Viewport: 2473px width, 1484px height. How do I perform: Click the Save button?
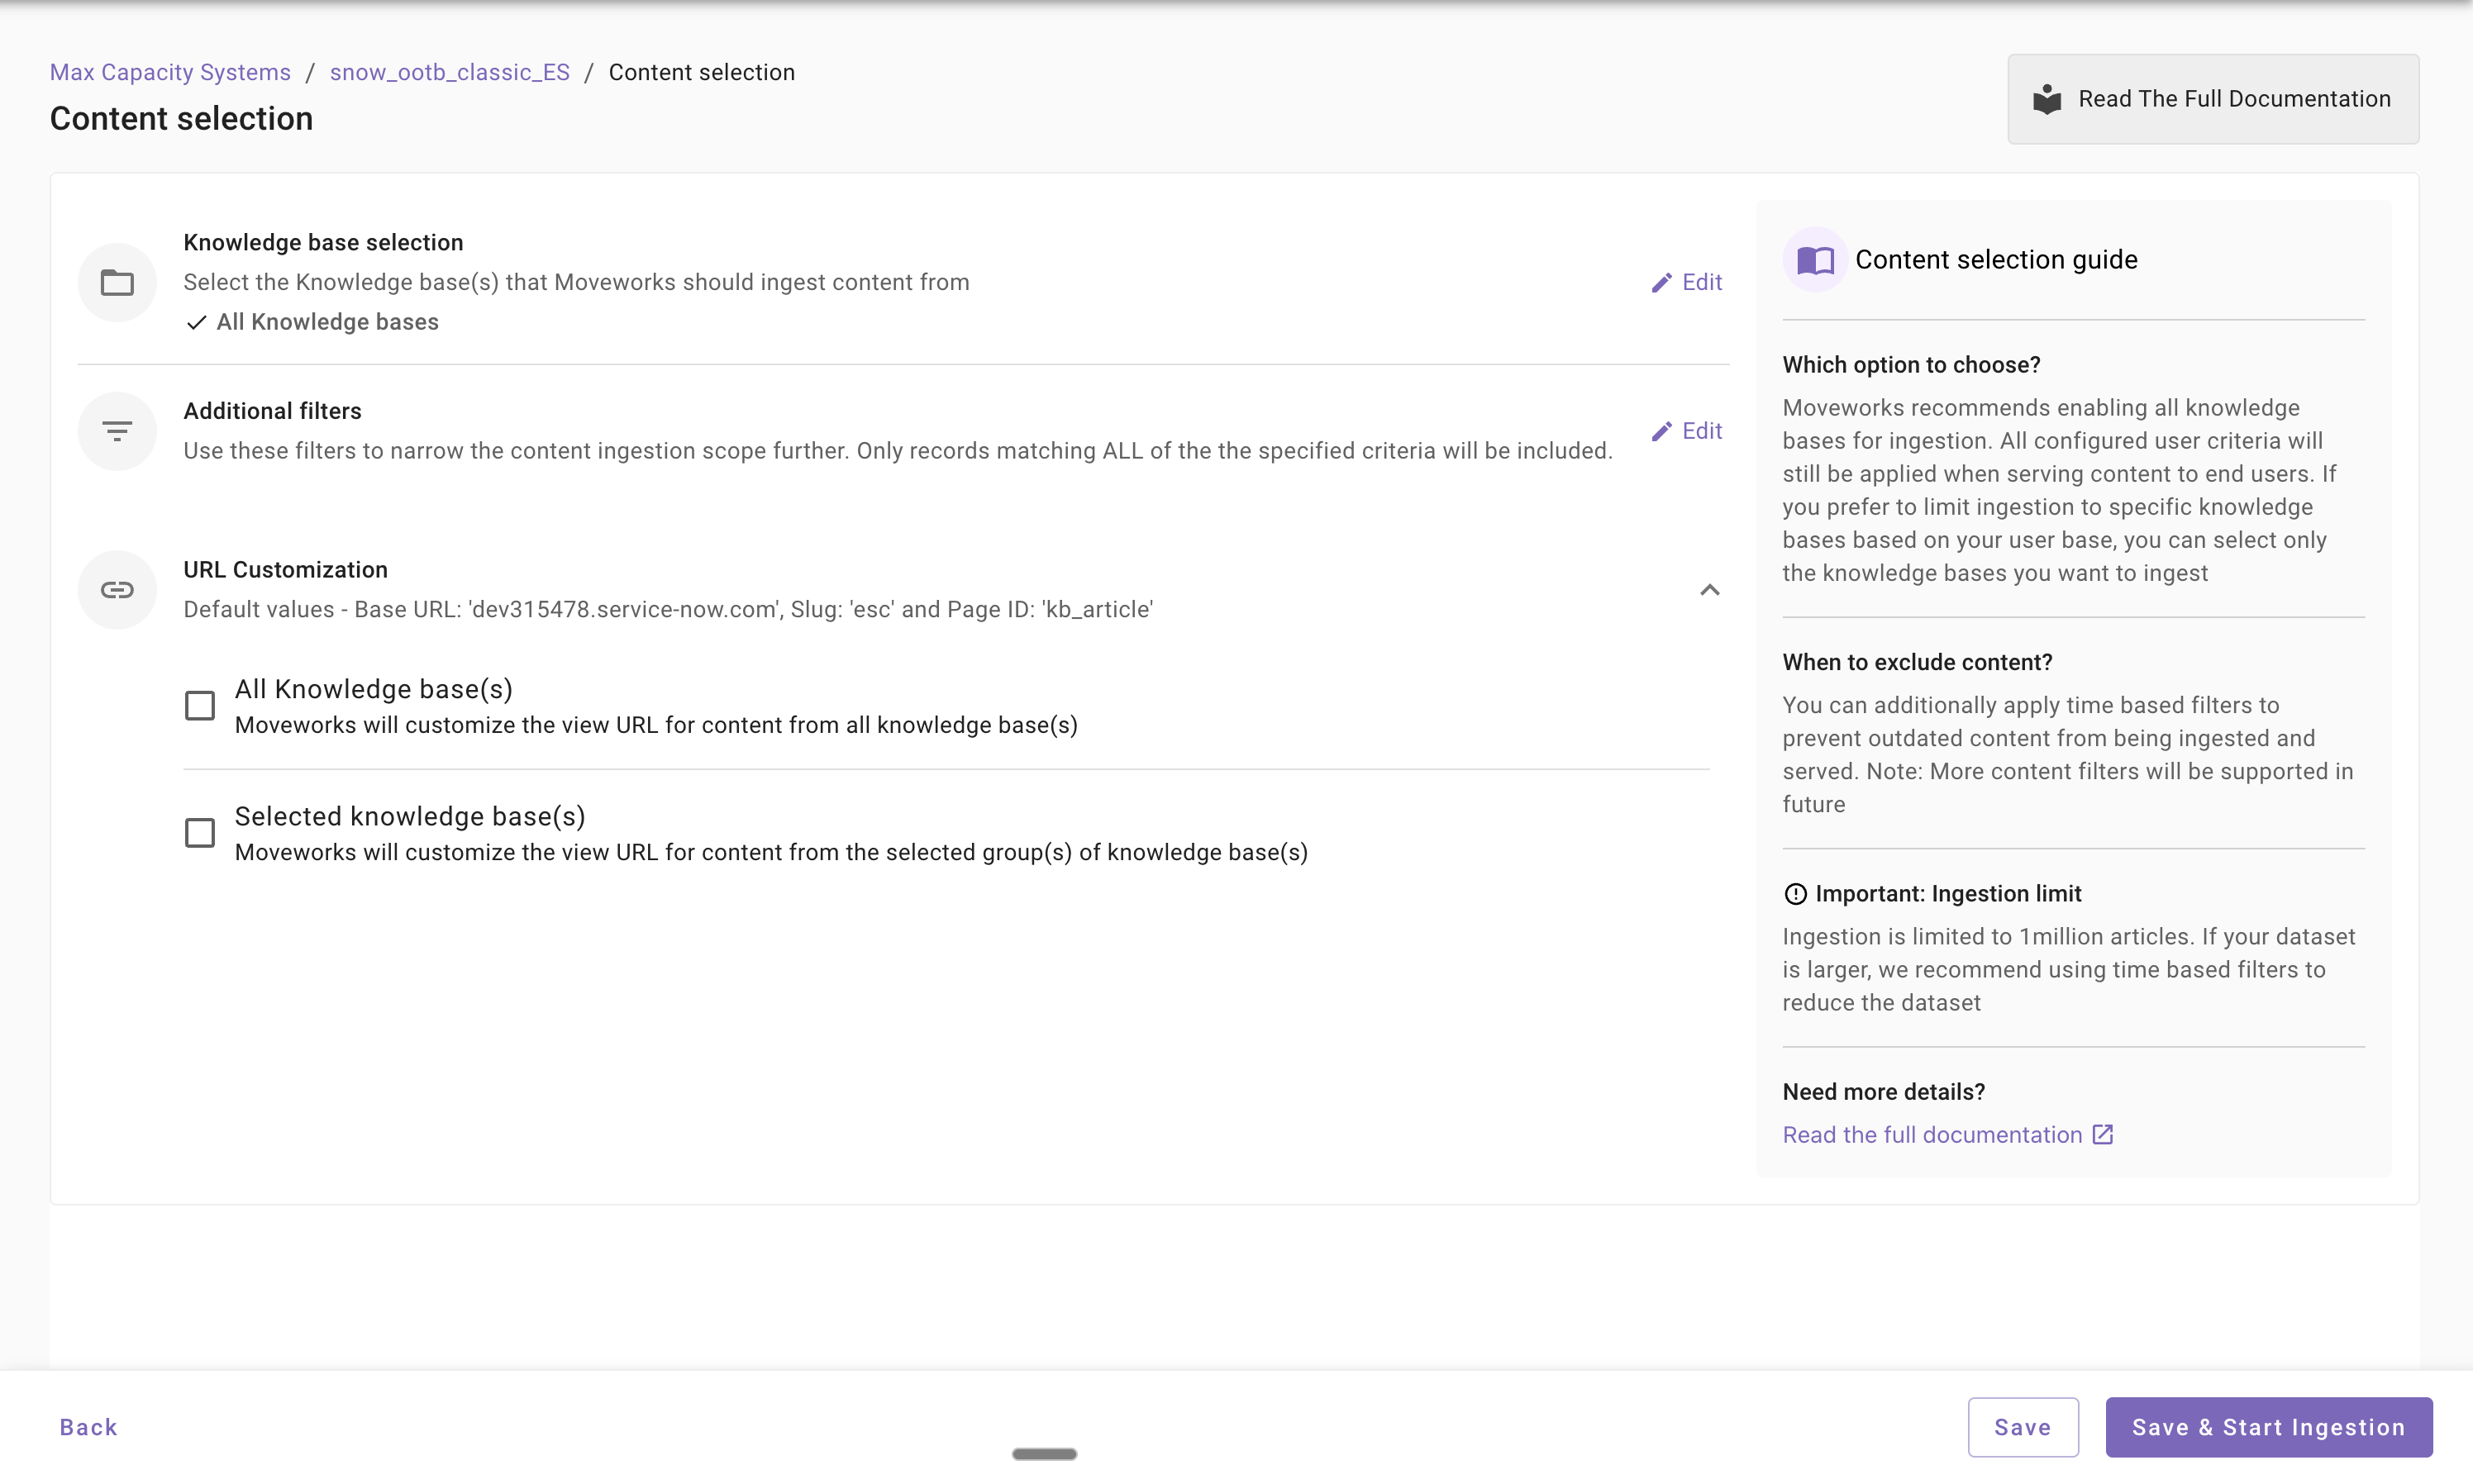click(x=2023, y=1427)
